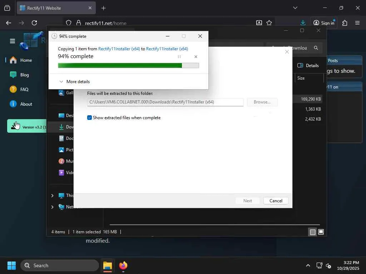The height and width of the screenshot is (274, 366).
Task: Open Pictures in Explorer navigation
Action: [66, 149]
